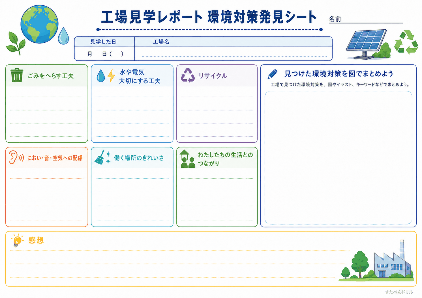The height and width of the screenshot is (298, 422).
Task: Click the 名前 label
Action: click(335, 19)
